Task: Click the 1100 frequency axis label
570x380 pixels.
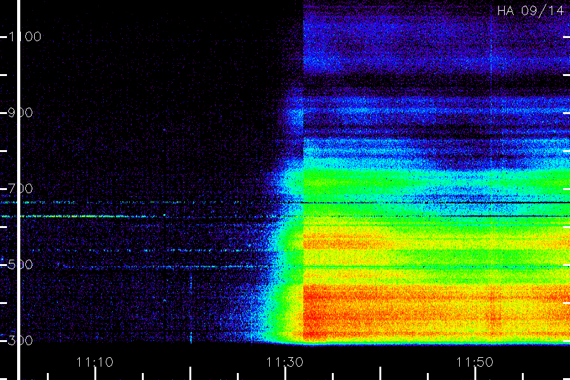Action: (x=25, y=37)
